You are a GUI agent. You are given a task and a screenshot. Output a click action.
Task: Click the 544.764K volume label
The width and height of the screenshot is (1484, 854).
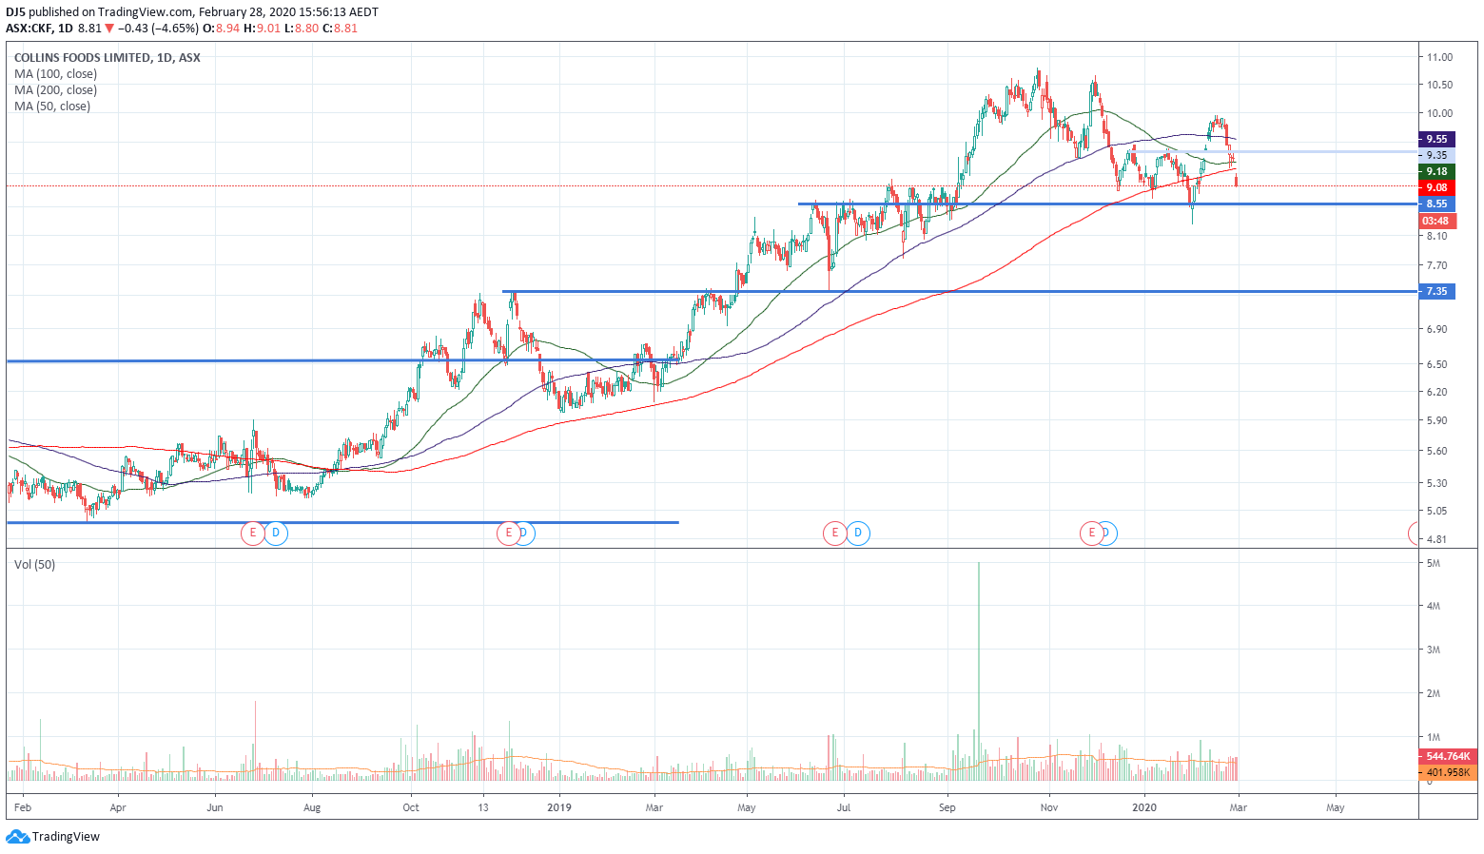[x=1448, y=756]
